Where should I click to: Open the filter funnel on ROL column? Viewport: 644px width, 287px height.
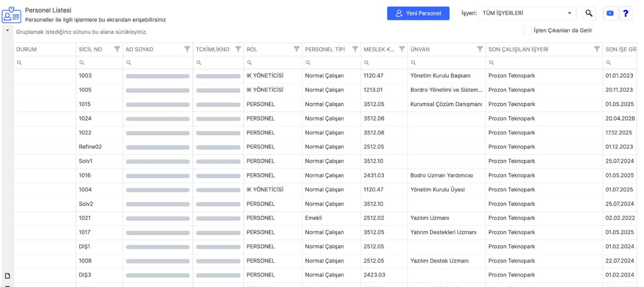[296, 49]
